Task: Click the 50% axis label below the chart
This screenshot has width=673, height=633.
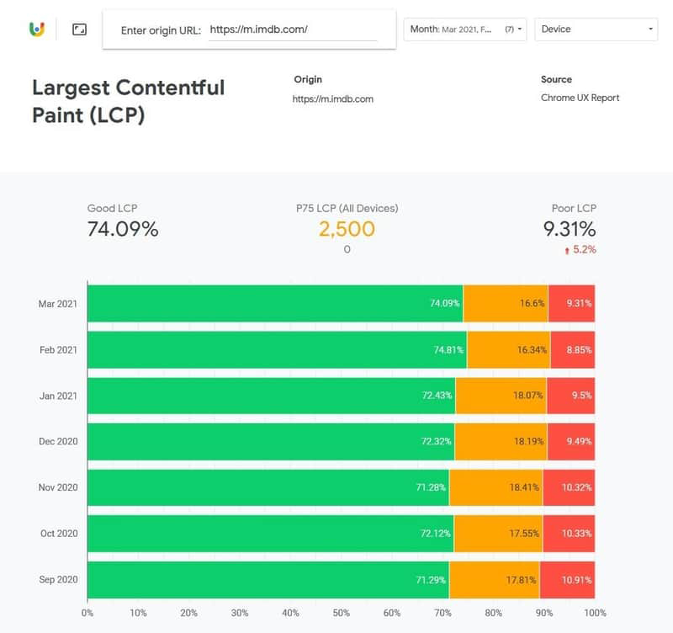Action: coord(342,614)
